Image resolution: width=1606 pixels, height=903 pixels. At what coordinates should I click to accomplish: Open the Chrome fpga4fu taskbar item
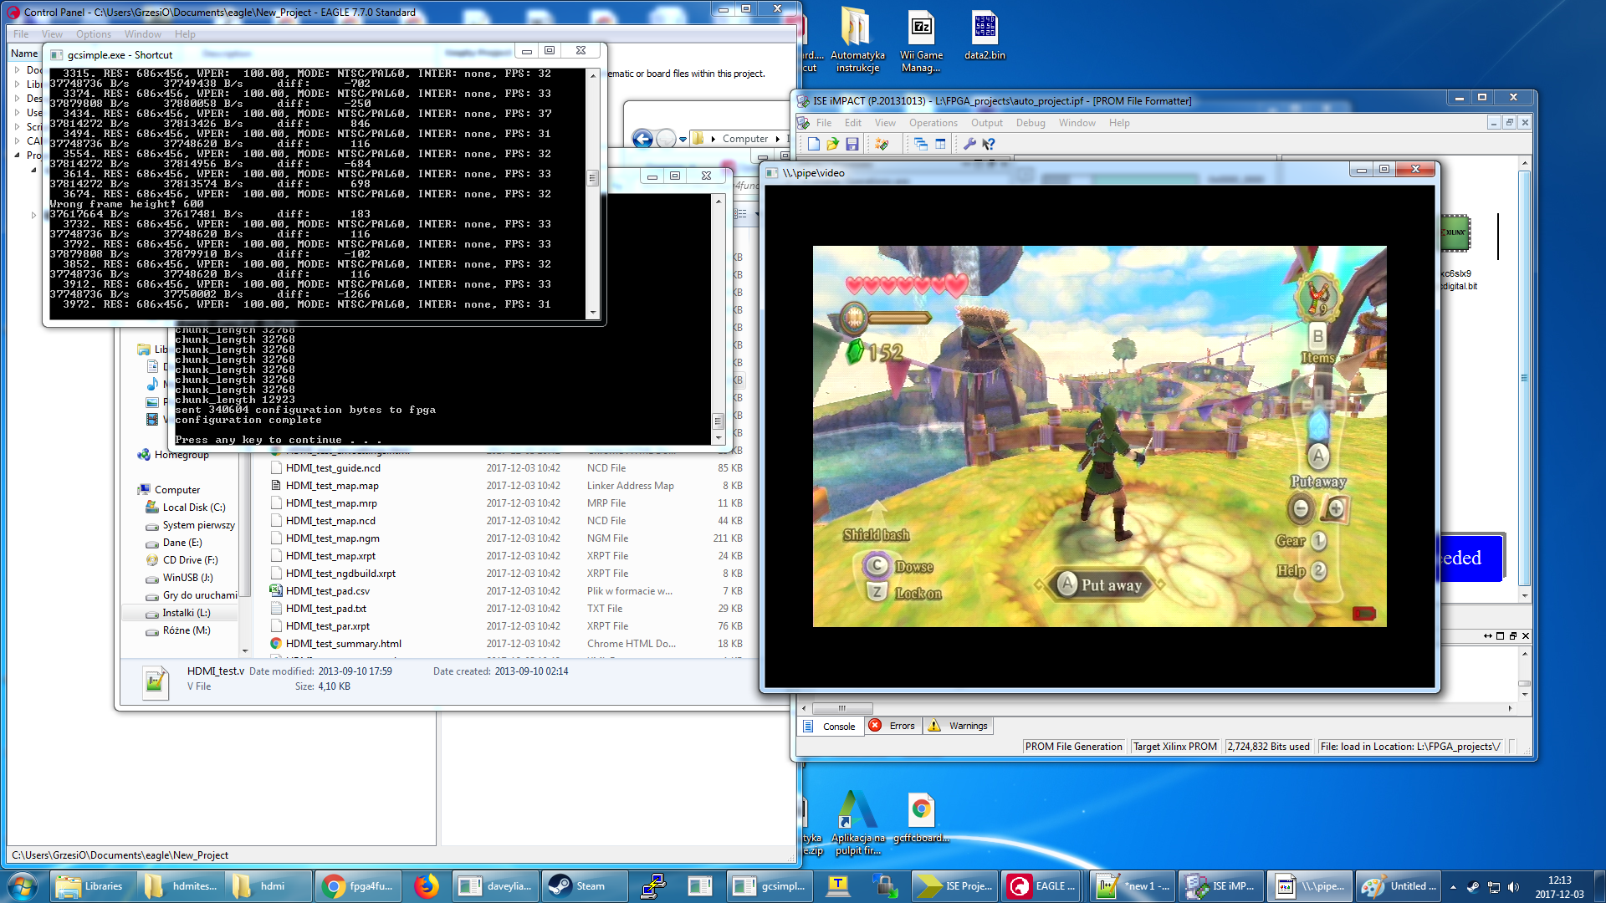click(360, 886)
